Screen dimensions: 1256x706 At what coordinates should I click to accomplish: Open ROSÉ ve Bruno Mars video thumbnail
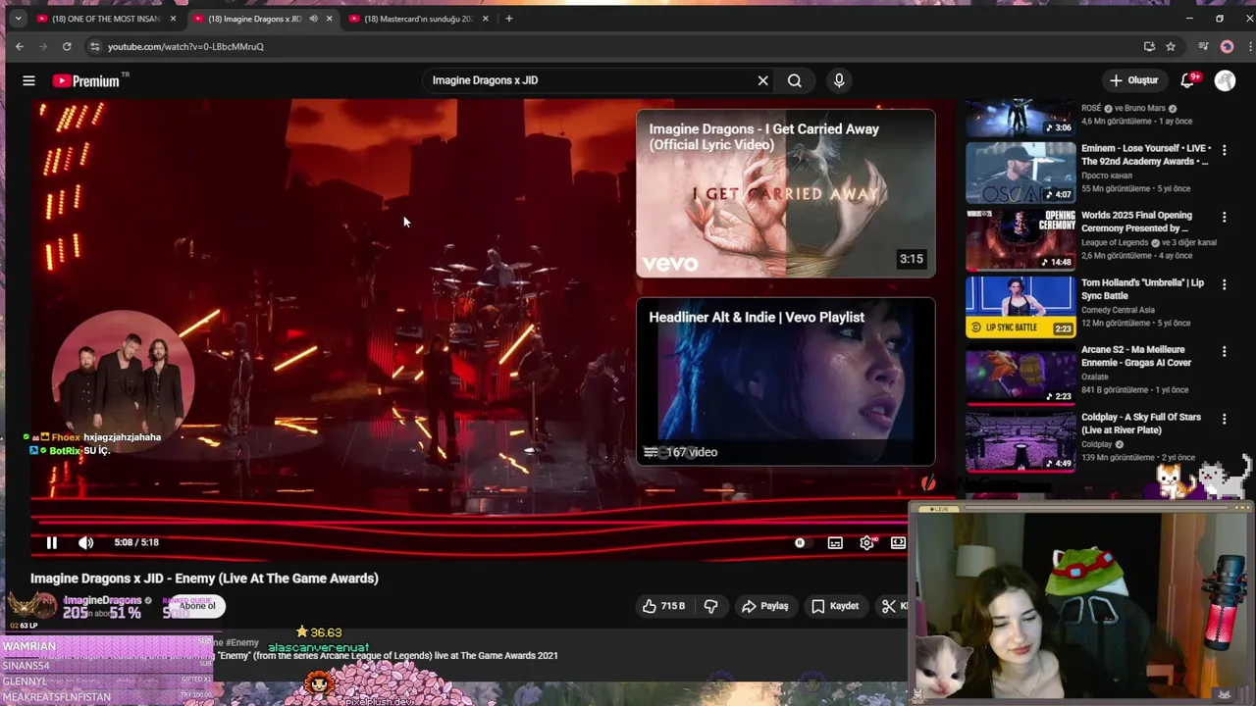click(x=1020, y=118)
